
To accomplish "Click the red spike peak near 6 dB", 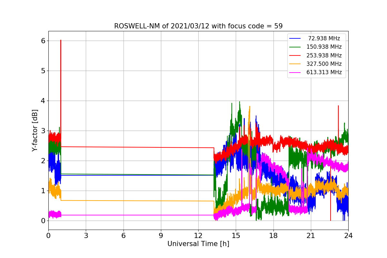I will click(61, 41).
